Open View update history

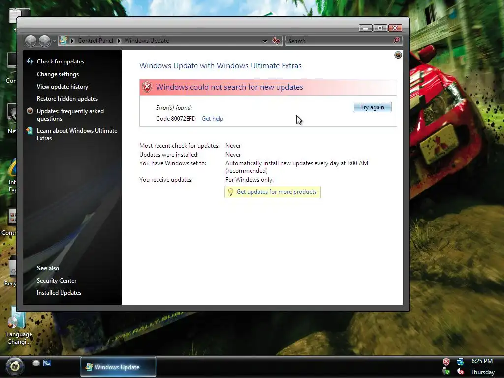(63, 87)
